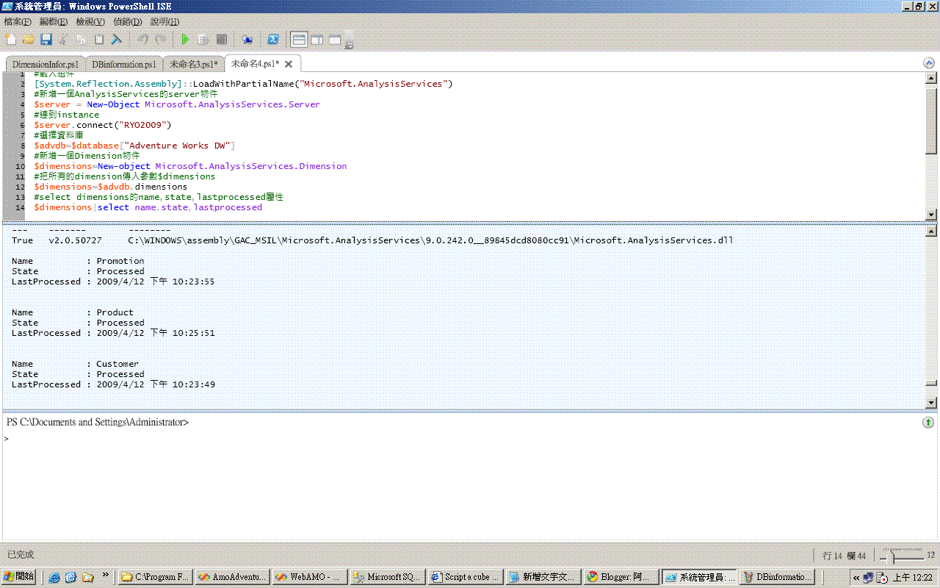The width and height of the screenshot is (940, 588).
Task: Launch Internet Explorer from quick launch
Action: pyautogui.click(x=54, y=577)
